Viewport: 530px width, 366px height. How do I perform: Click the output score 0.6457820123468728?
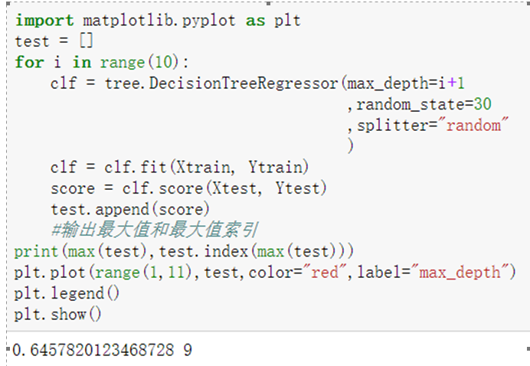(x=91, y=351)
